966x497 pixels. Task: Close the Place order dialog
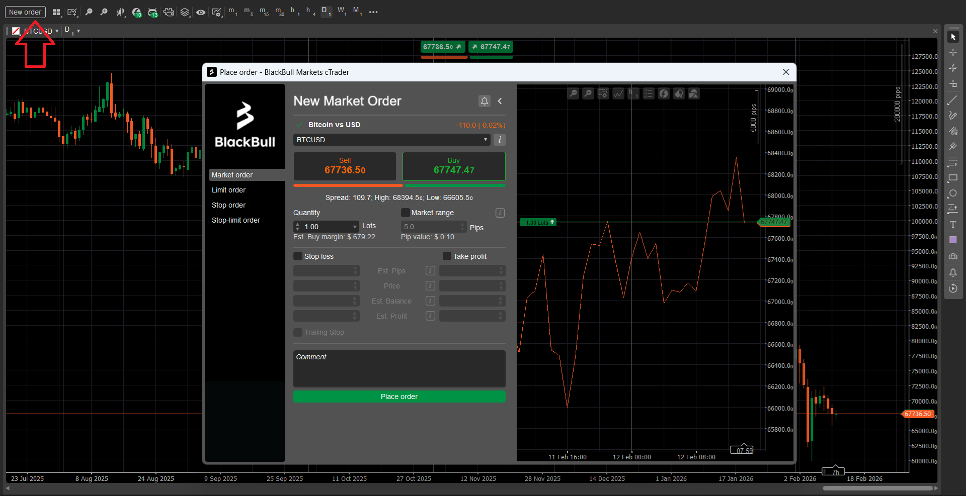click(786, 72)
